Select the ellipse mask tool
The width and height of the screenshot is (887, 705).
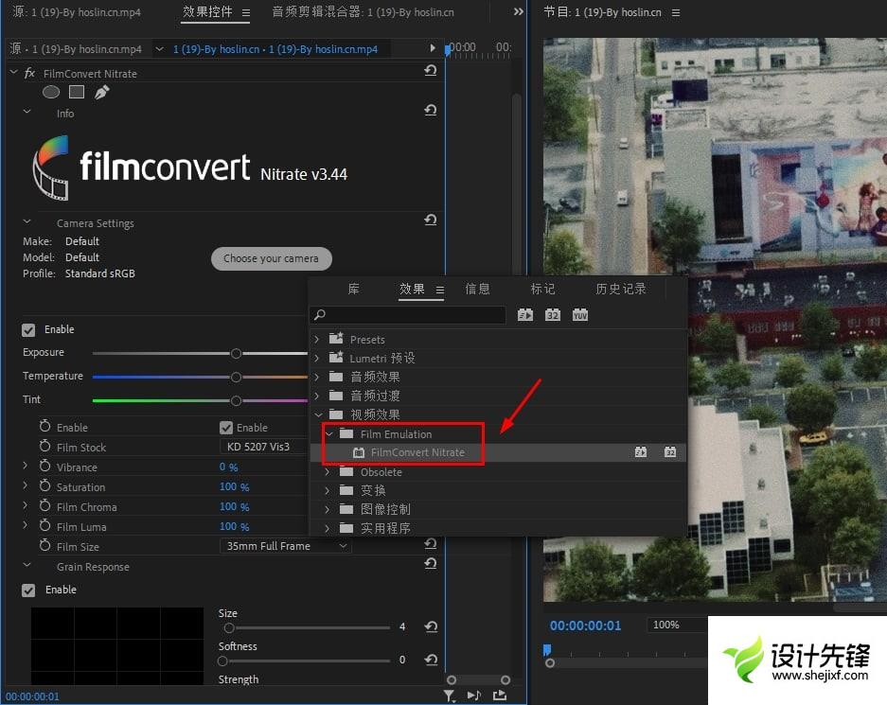tap(51, 92)
